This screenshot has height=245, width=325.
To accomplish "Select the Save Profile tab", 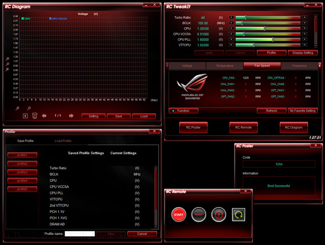I will [25, 141].
